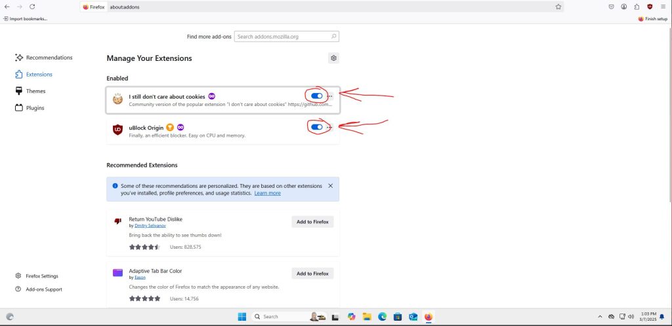This screenshot has height=326, width=672.
Task: Click the purple private browsing badge on uBlock Origin
Action: click(x=181, y=128)
